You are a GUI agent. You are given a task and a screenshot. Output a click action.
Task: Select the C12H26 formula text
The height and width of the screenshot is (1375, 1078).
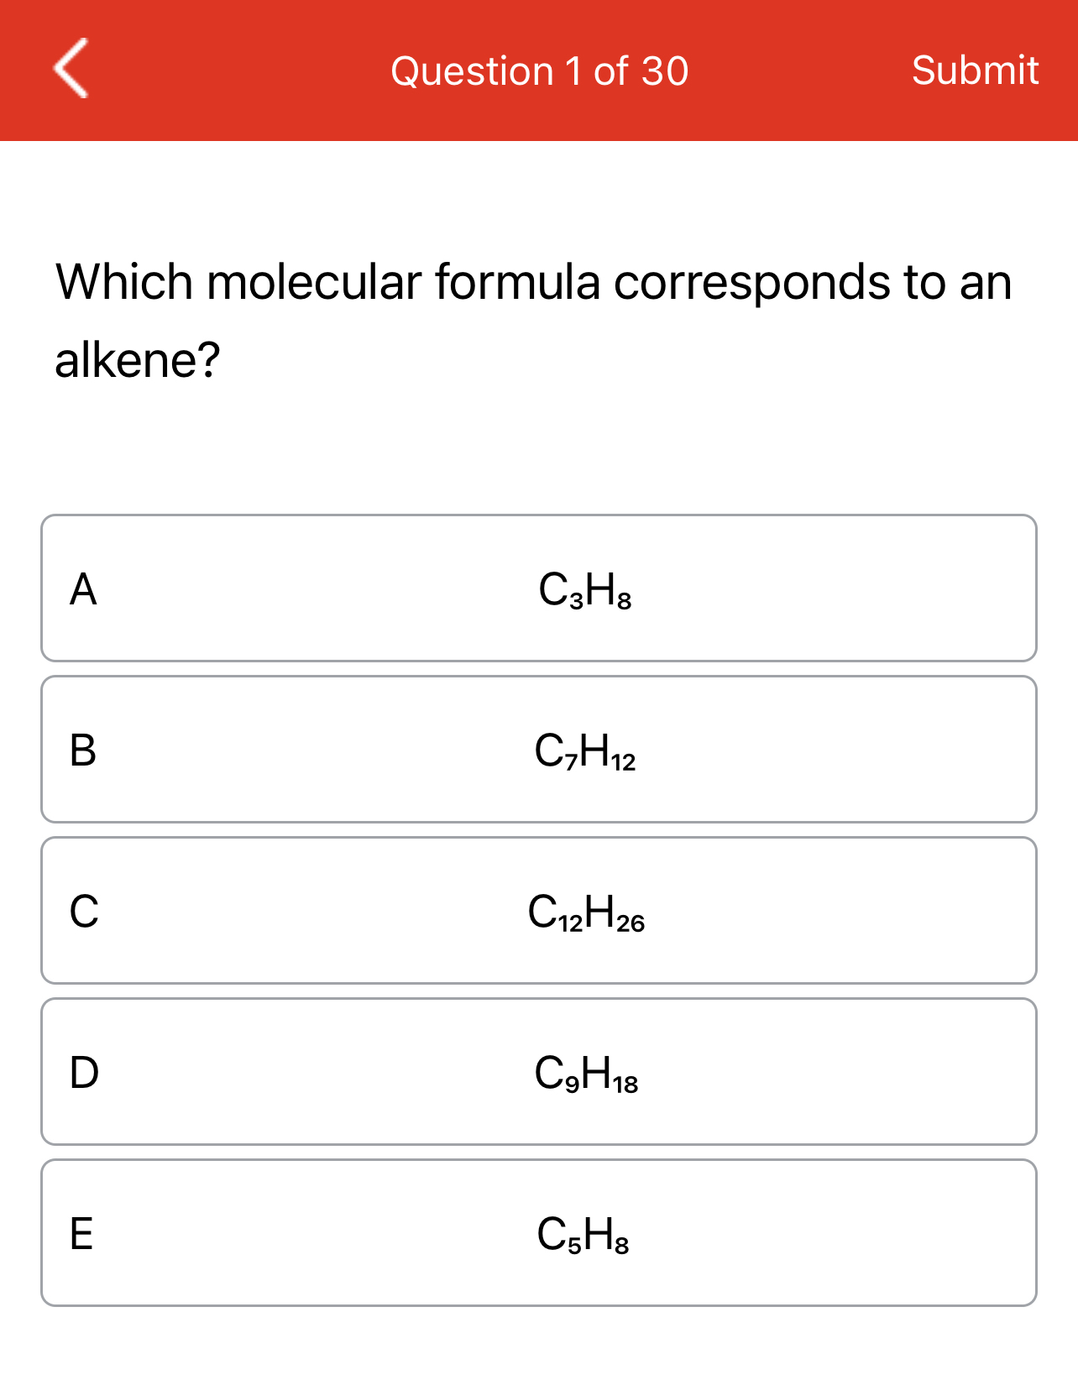pos(586,914)
